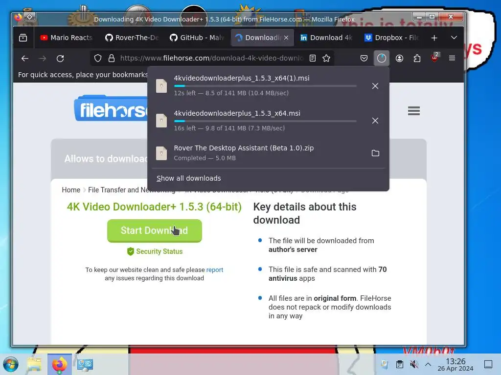501x375 pixels.
Task: Reload the current page
Action: click(60, 59)
